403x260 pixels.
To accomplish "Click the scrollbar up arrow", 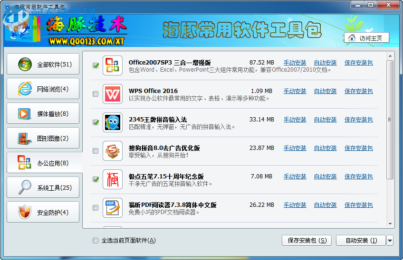I will tap(390, 56).
